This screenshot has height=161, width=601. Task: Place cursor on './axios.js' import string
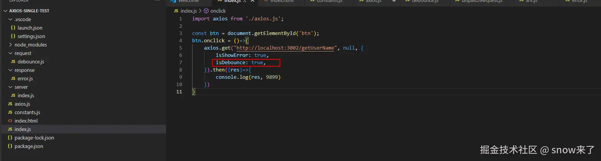[264, 19]
